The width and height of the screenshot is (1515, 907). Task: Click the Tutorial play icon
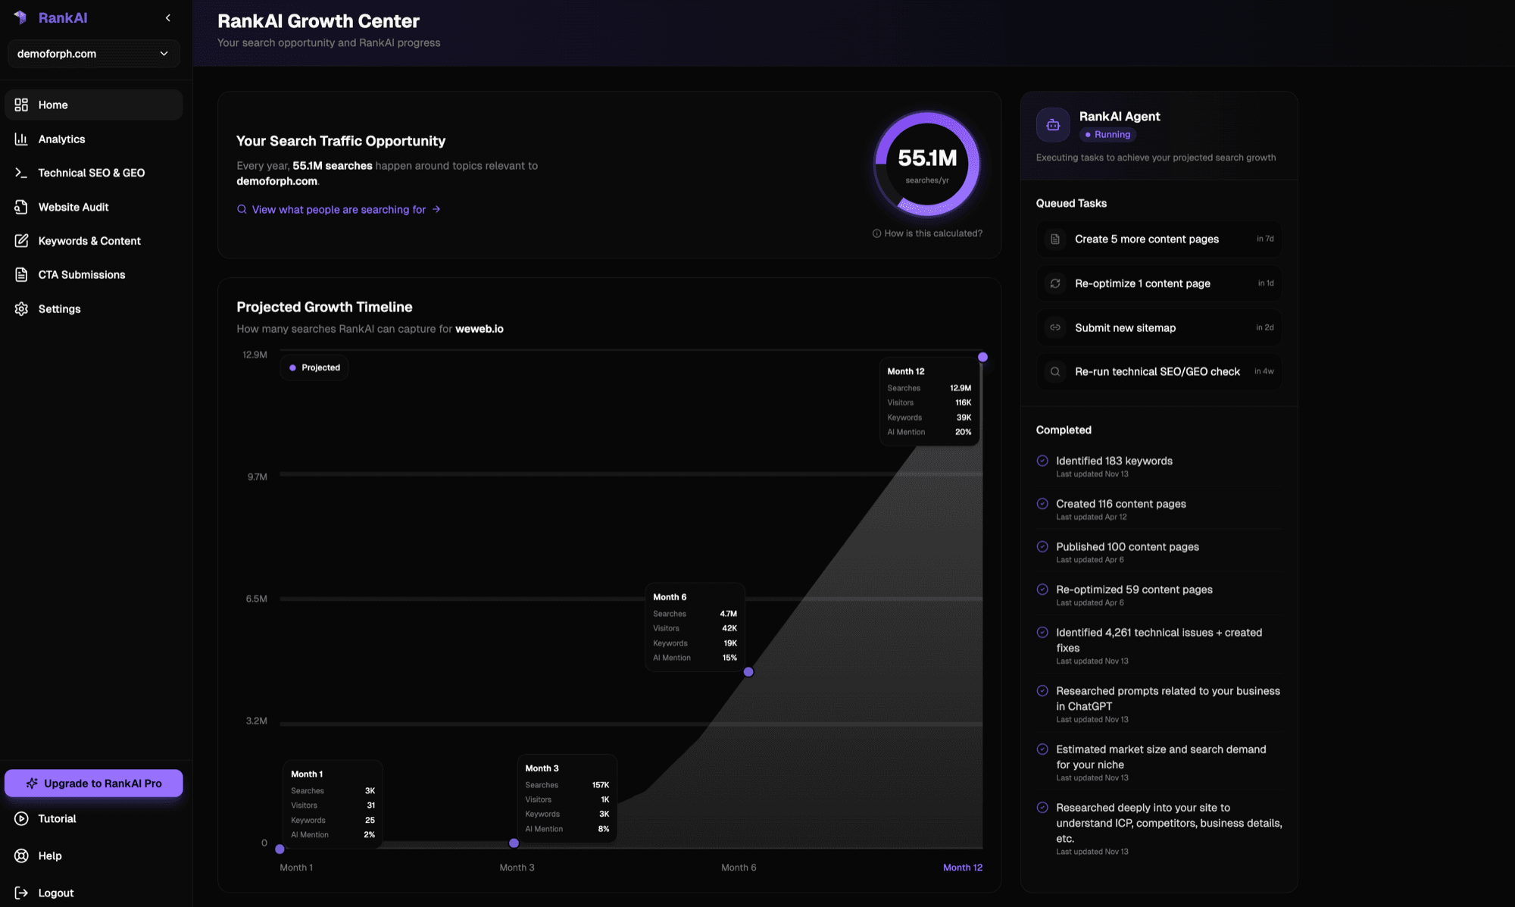pos(21,818)
